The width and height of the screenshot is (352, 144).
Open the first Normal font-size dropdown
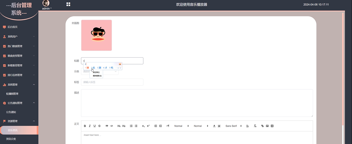point(182,126)
